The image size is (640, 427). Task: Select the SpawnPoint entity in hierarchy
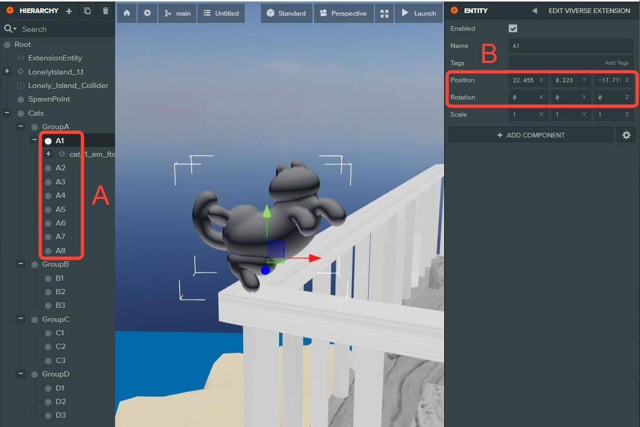point(49,99)
